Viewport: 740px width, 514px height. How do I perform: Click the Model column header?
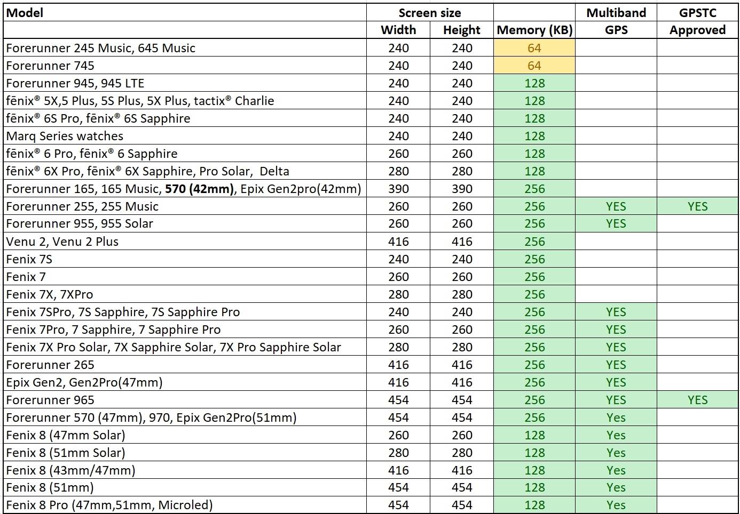click(25, 13)
